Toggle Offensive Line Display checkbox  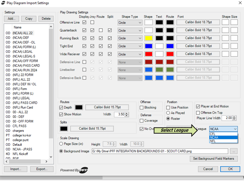(x=84, y=22)
